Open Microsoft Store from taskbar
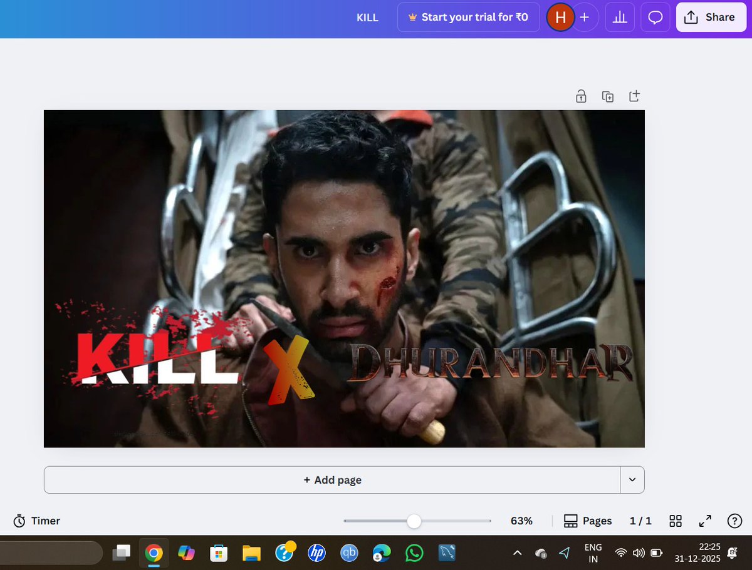 coord(219,552)
